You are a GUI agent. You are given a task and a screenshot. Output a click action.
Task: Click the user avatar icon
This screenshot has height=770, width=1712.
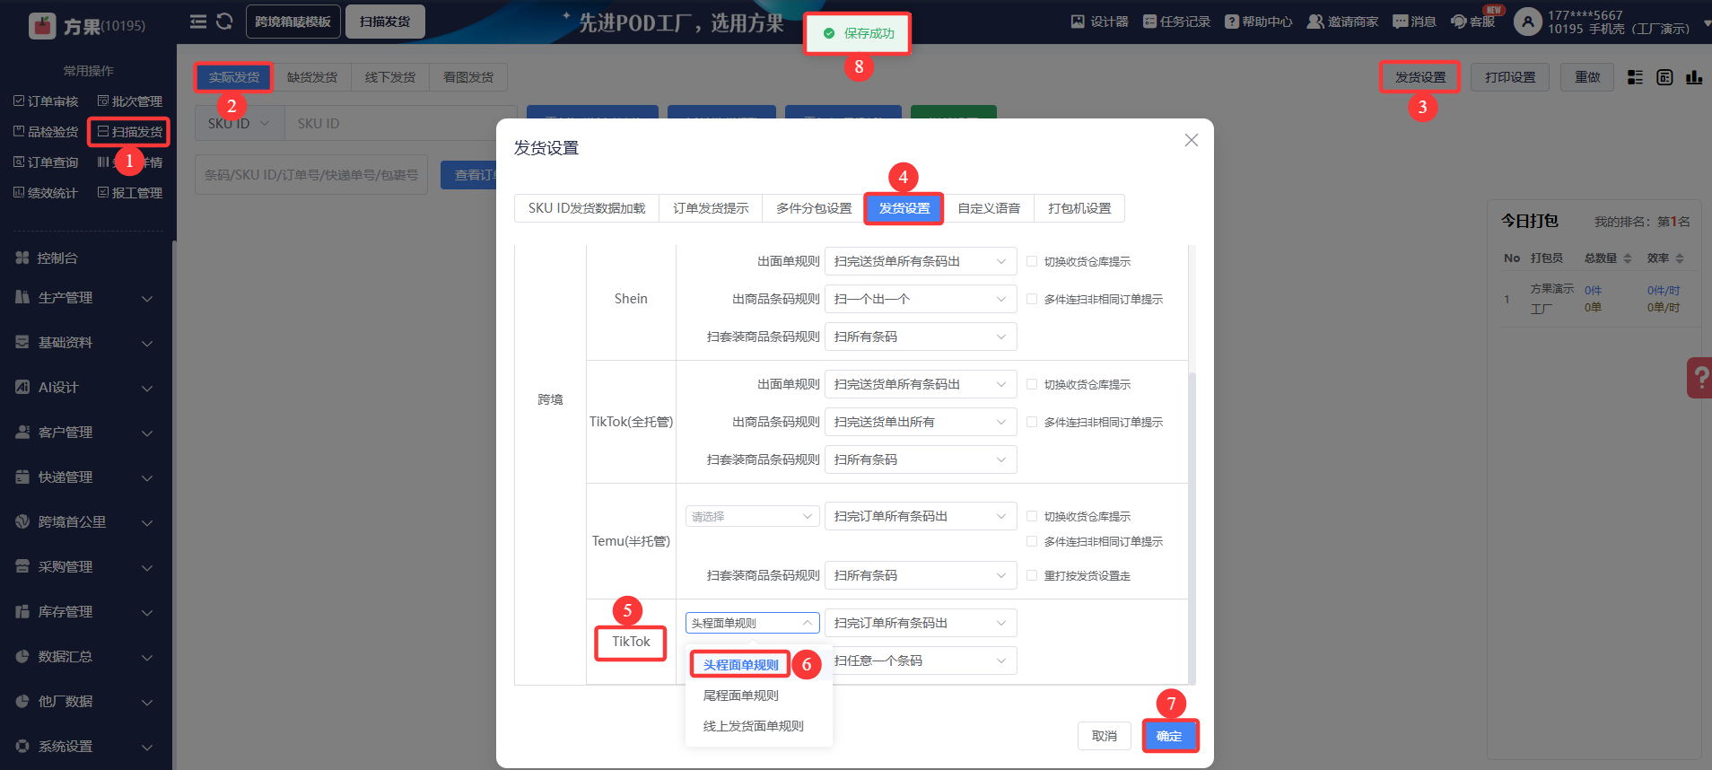click(1527, 22)
